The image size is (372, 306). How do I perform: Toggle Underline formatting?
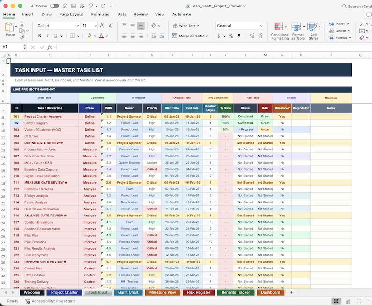pos(56,36)
